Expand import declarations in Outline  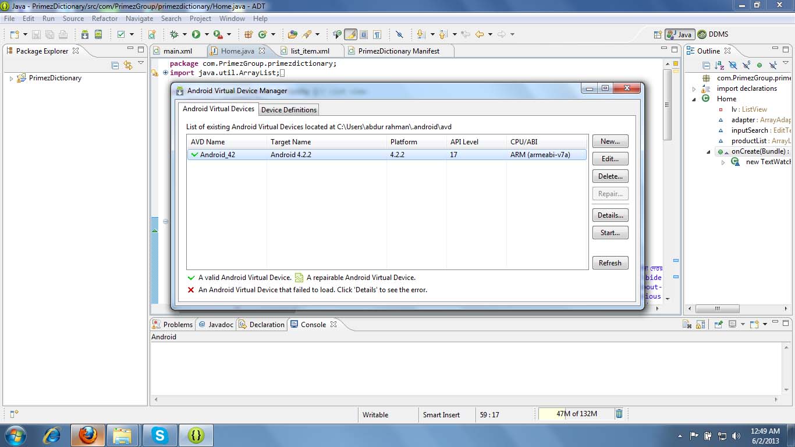(694, 88)
